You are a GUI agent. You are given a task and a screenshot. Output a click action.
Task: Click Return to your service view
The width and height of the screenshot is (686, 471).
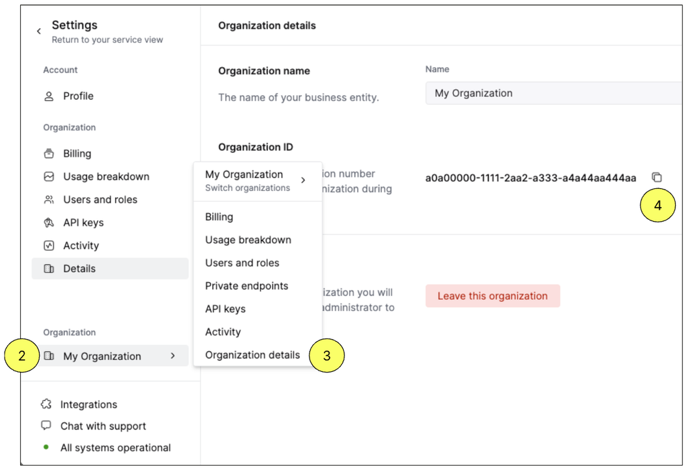coord(107,40)
